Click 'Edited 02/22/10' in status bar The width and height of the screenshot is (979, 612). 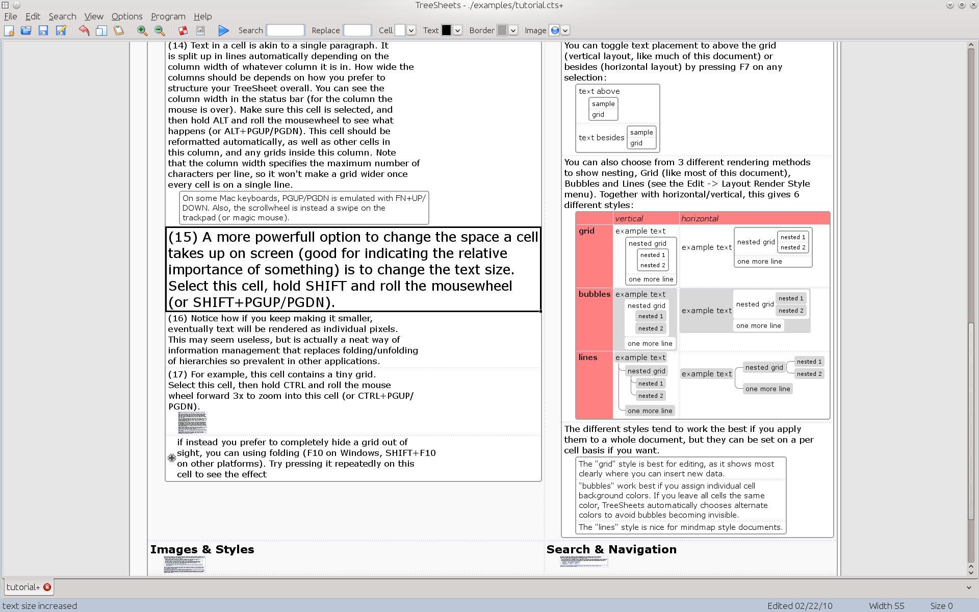[x=800, y=606]
